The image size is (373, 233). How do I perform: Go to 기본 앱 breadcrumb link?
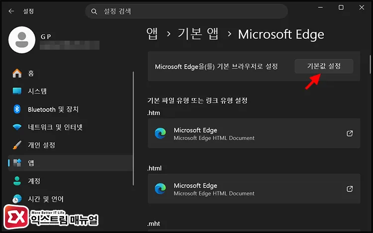tap(198, 34)
